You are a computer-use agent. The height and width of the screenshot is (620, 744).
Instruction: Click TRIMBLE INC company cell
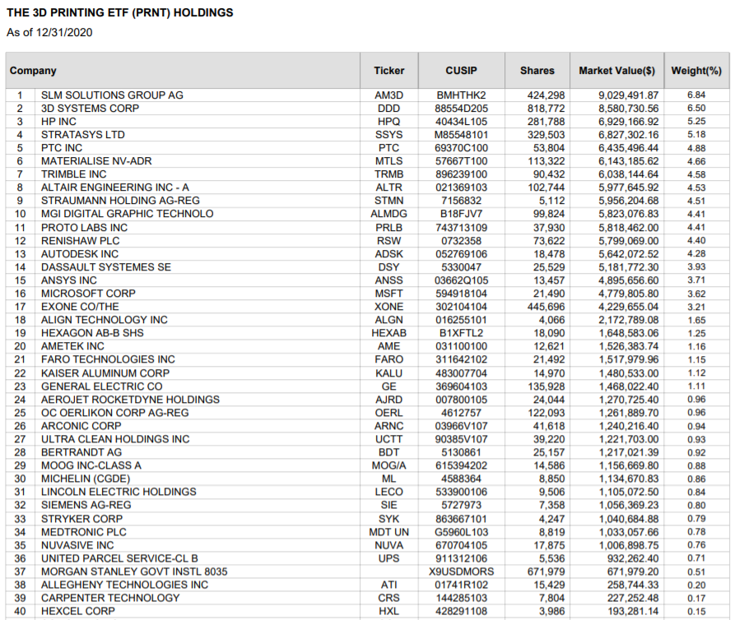tap(73, 174)
